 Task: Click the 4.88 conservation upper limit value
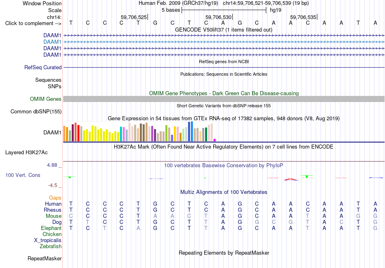click(x=52, y=165)
